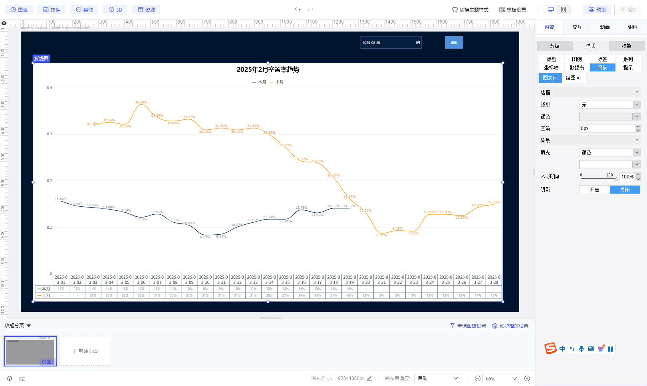The image size is (647, 386).
Task: Open the 65% zoom level dropdown
Action: click(502, 378)
